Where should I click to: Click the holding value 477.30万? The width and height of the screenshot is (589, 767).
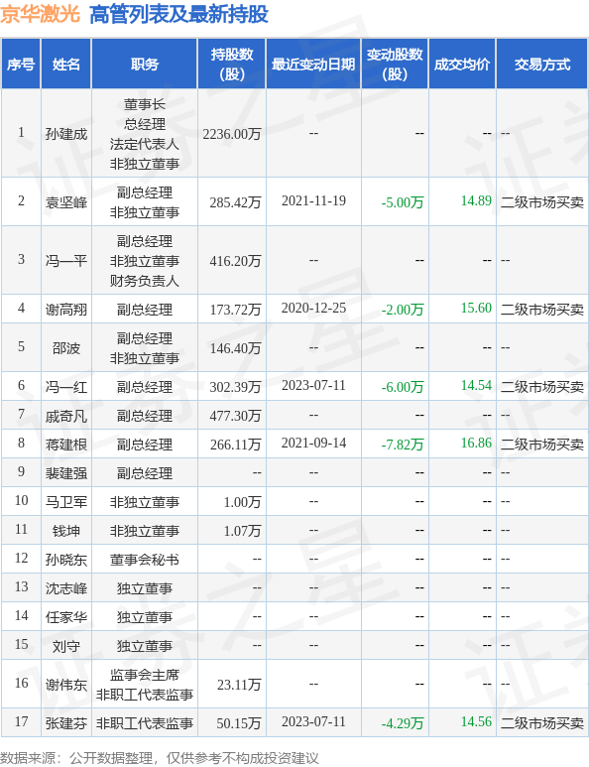(235, 416)
